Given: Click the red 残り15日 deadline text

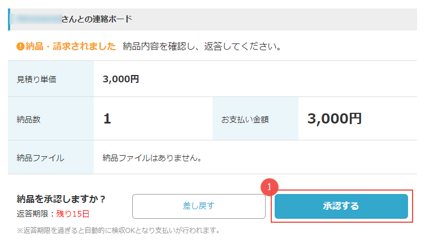Looking at the screenshot, I should pyautogui.click(x=73, y=214).
